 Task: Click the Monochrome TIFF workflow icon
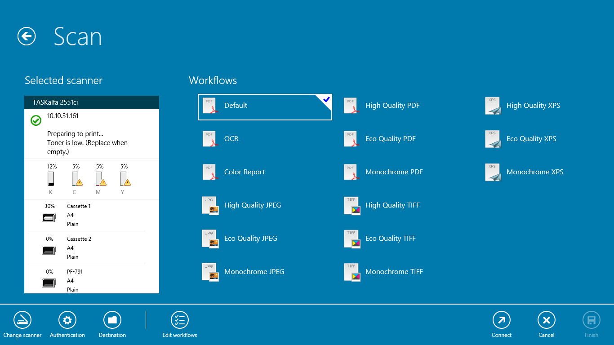click(x=352, y=272)
